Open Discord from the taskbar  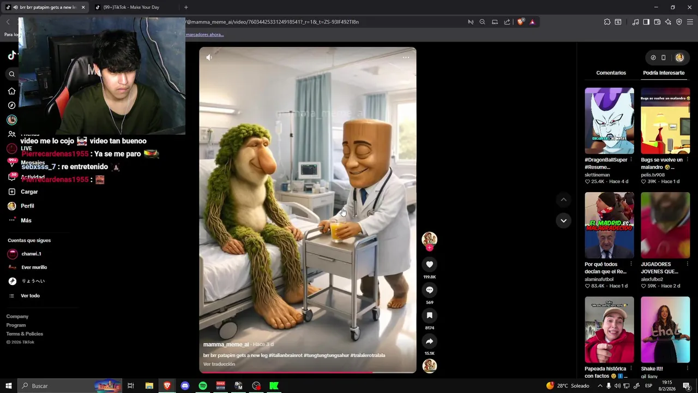pyautogui.click(x=185, y=386)
